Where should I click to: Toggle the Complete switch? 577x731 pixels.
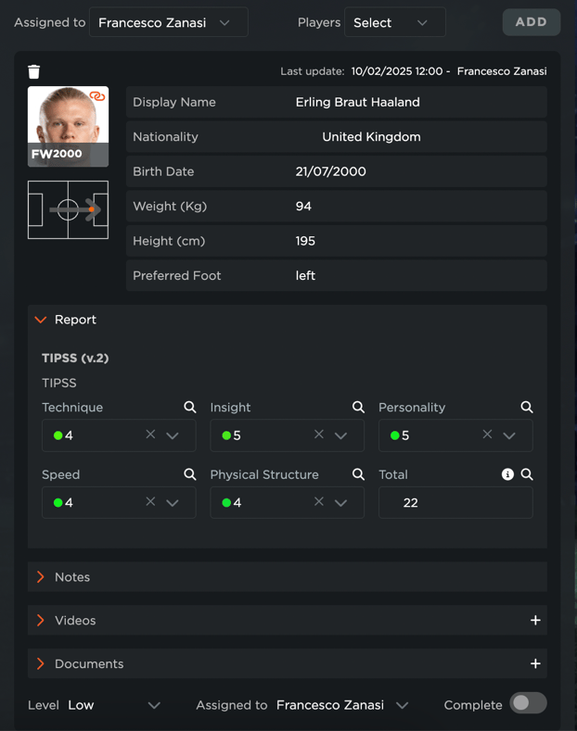tap(528, 704)
